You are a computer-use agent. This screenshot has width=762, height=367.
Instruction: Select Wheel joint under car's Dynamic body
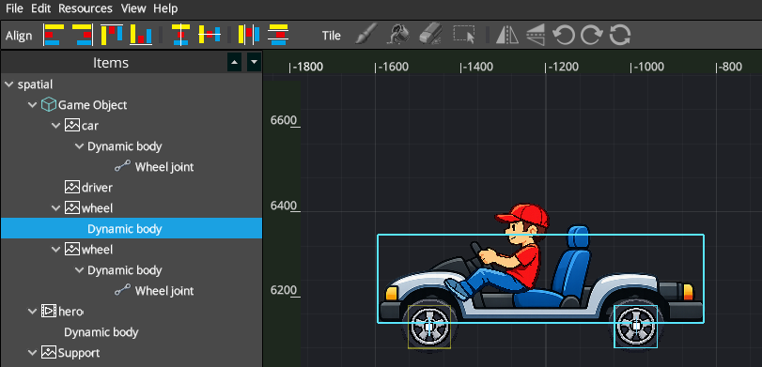[x=164, y=167]
